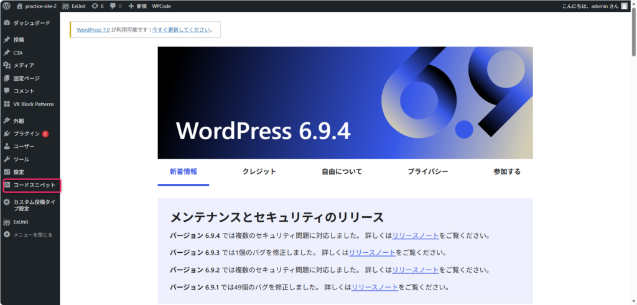Image resolution: width=637 pixels, height=305 pixels.
Task: Open メディア label in the sidebar
Action: click(24, 65)
